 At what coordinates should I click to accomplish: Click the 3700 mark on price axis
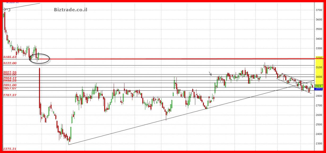319,10
